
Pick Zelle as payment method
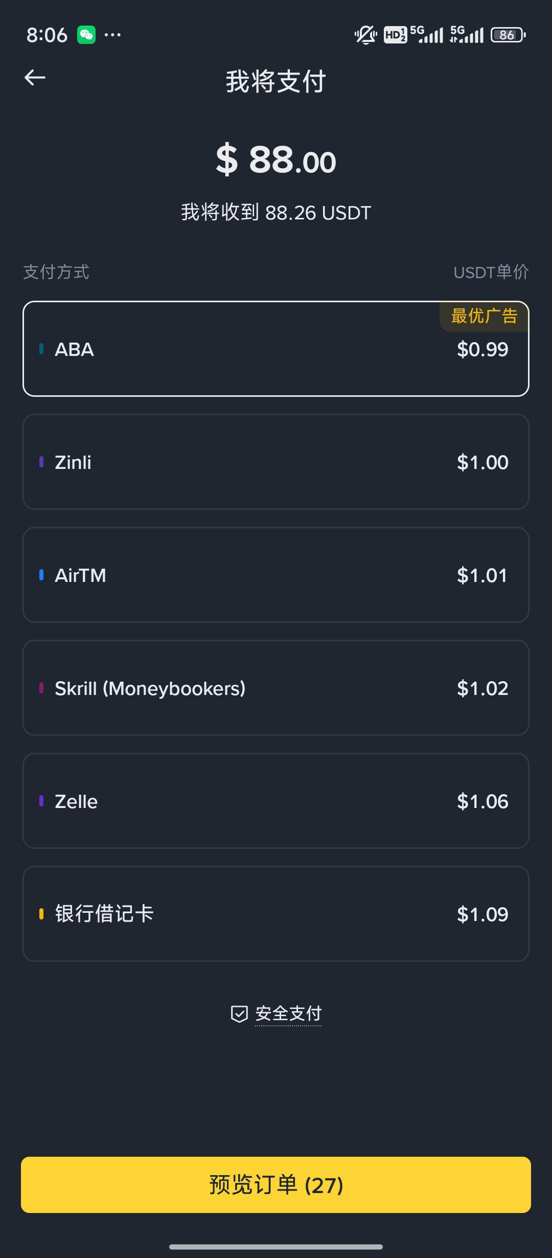[x=276, y=801]
